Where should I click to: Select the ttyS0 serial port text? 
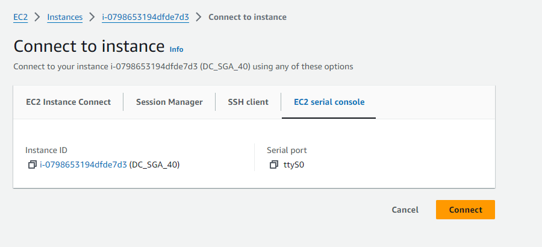pos(294,164)
